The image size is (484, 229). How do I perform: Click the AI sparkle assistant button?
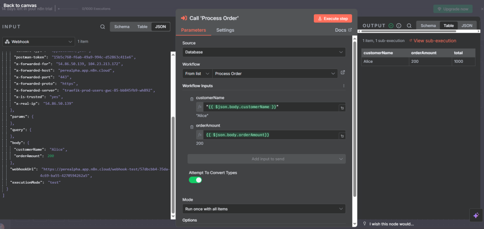pos(476,215)
